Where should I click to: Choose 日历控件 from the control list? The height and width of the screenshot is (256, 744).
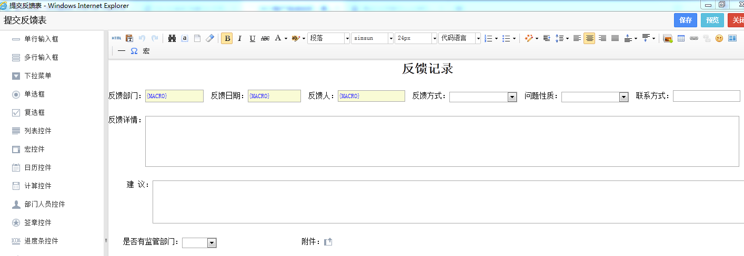coord(38,167)
